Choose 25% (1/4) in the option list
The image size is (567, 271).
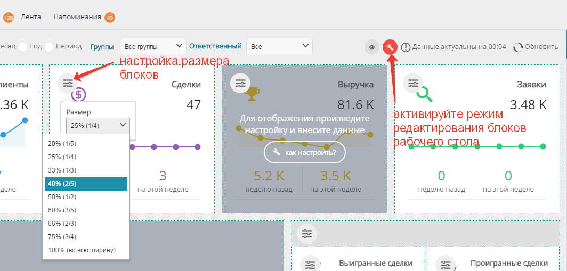point(86,157)
